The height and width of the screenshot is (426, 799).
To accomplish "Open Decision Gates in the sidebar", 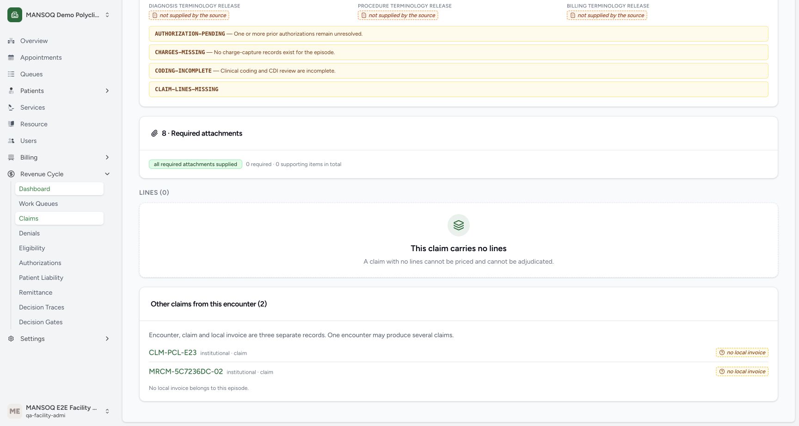I will click(59, 322).
